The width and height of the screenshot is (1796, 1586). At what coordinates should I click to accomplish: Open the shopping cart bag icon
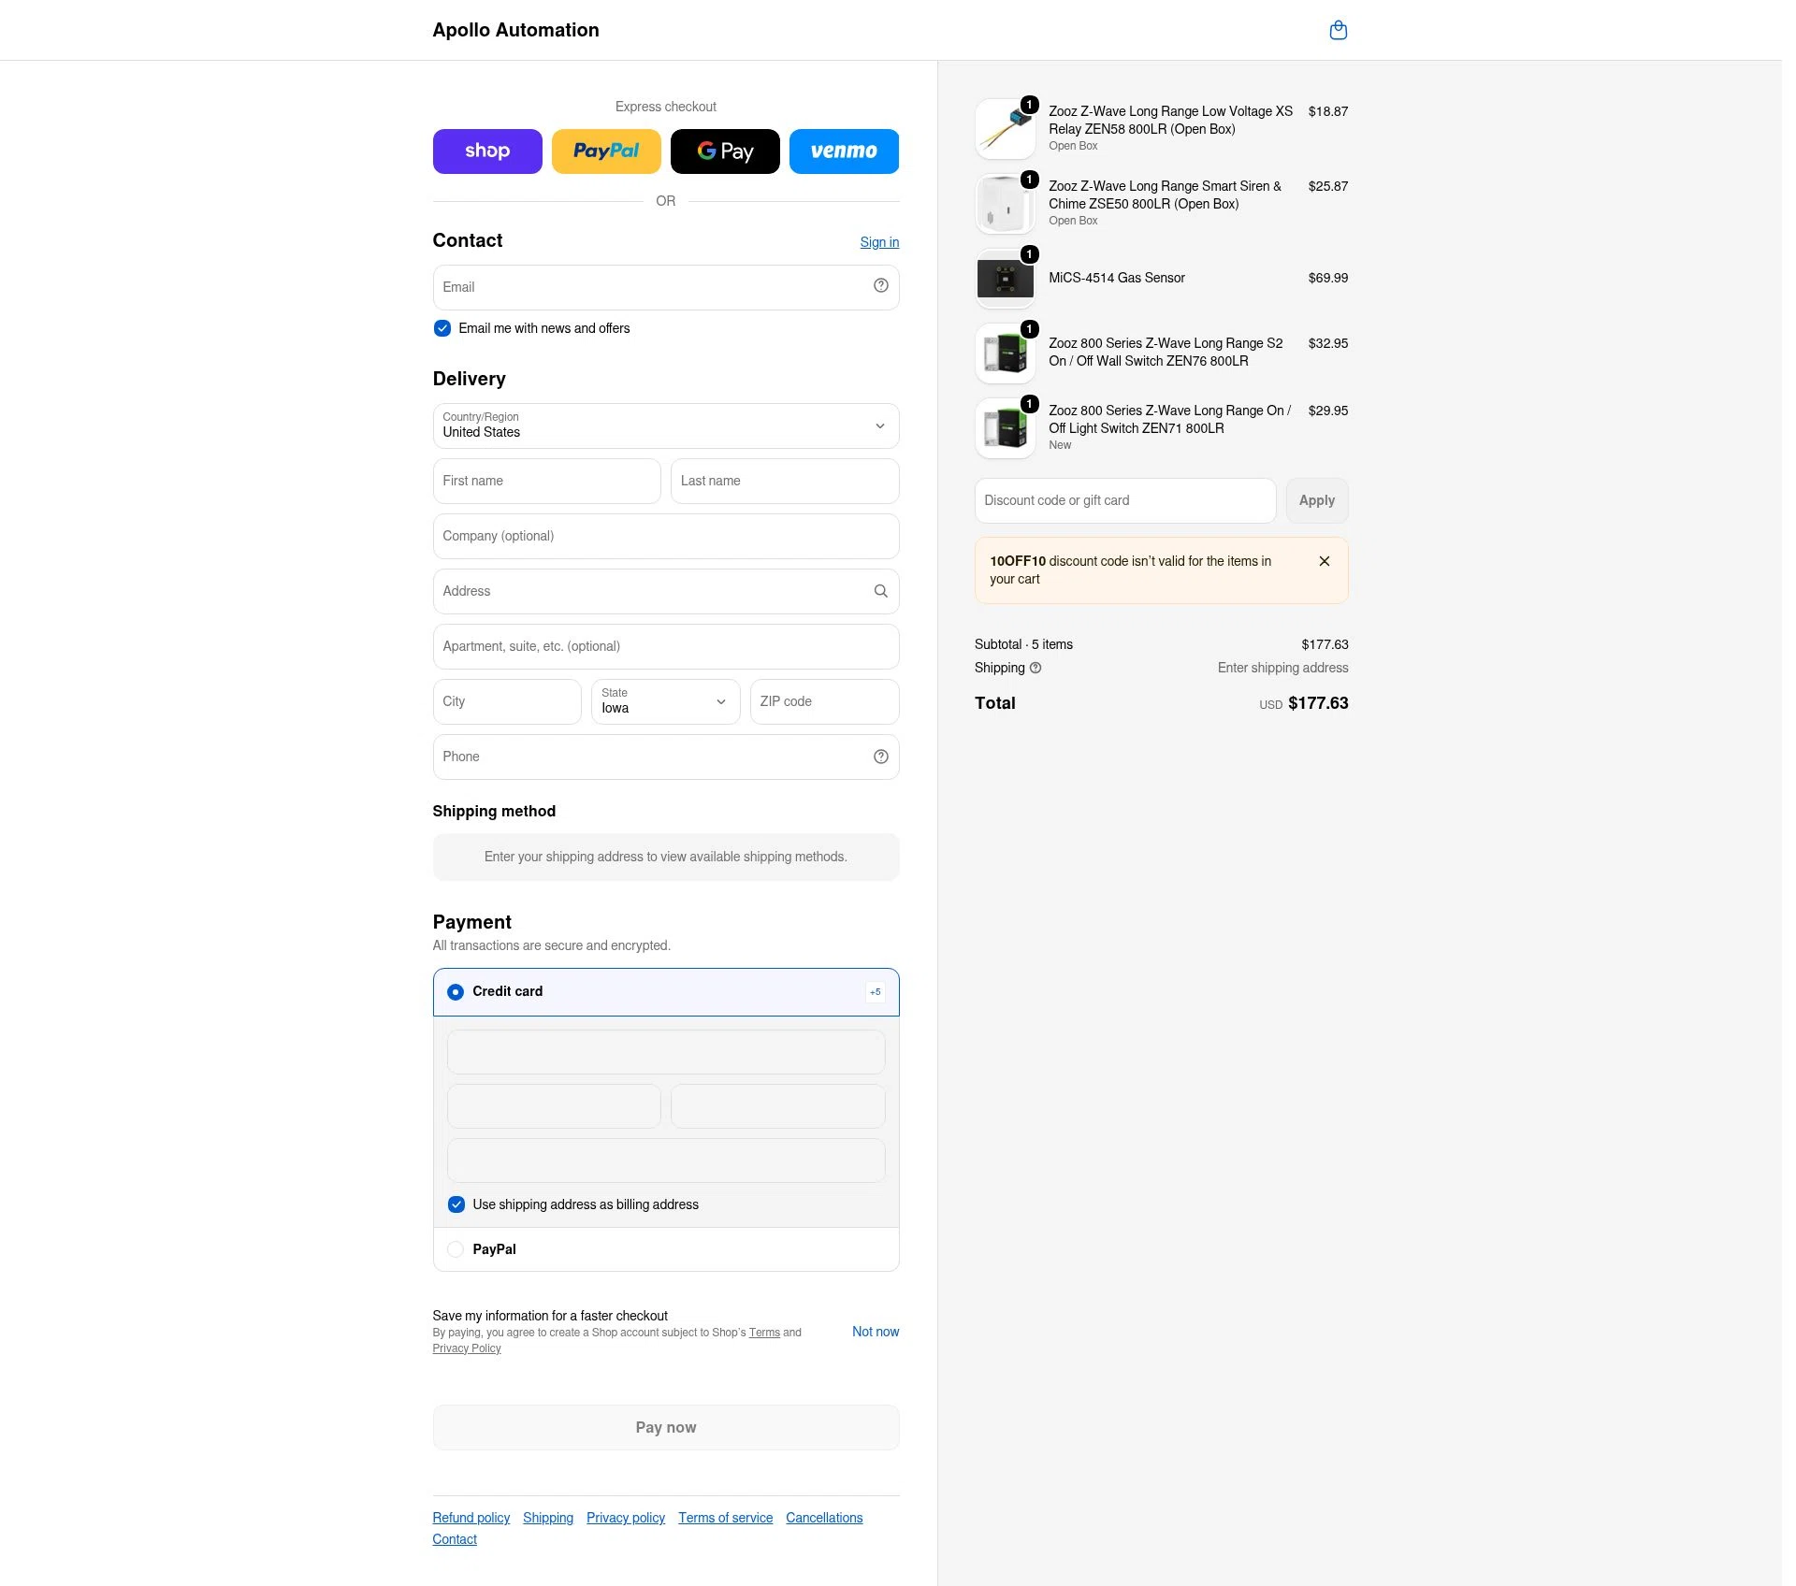[x=1339, y=30]
